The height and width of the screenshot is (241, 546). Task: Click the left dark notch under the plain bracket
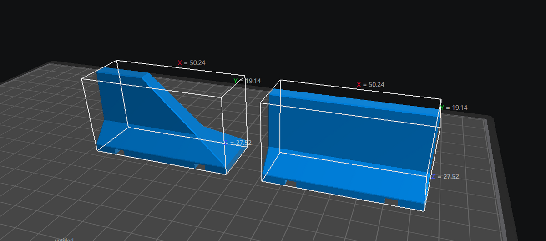(290, 183)
